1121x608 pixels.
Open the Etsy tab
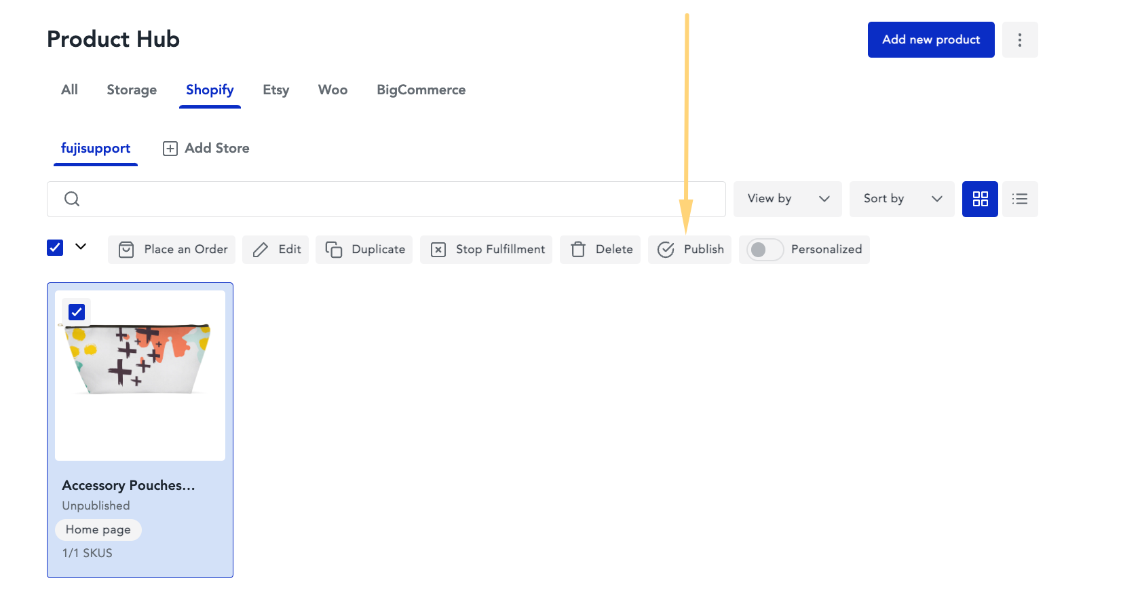275,90
